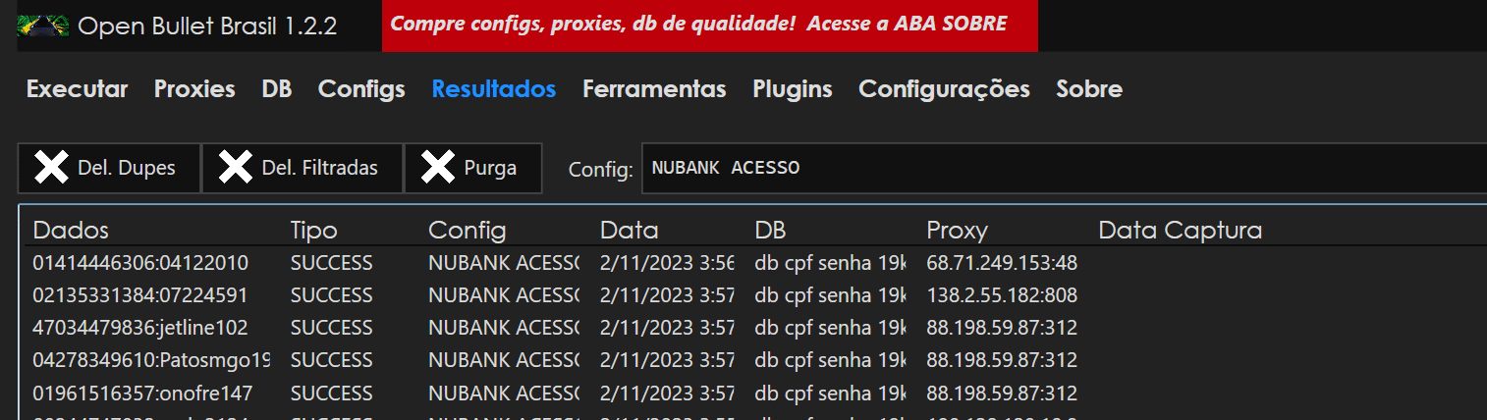Sort by the Proxy column header
The height and width of the screenshot is (420, 1487).
tap(957, 231)
